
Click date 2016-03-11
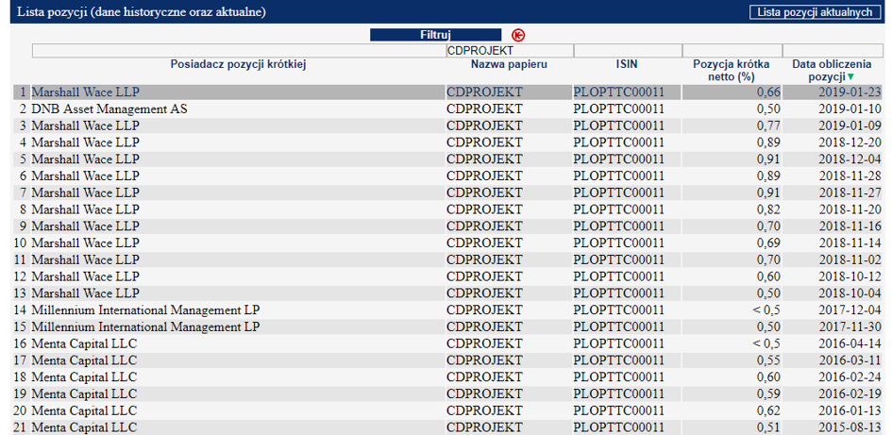point(850,360)
